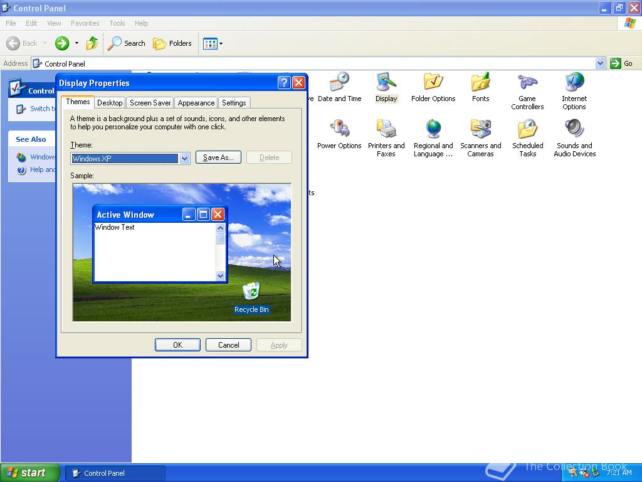Click the Windows flag logo throbber
The height and width of the screenshot is (482, 642).
629,23
